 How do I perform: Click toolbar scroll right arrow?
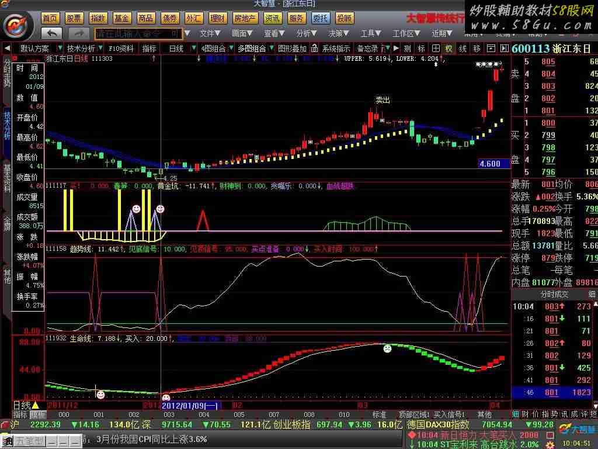[x=396, y=48]
